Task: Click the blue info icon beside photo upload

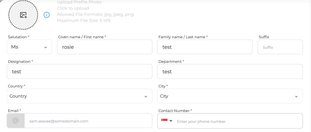Action: click(x=47, y=15)
